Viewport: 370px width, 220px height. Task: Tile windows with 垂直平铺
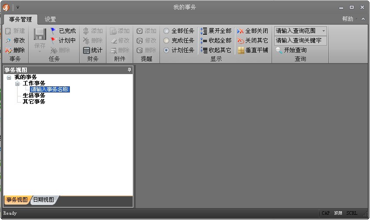pos(252,50)
